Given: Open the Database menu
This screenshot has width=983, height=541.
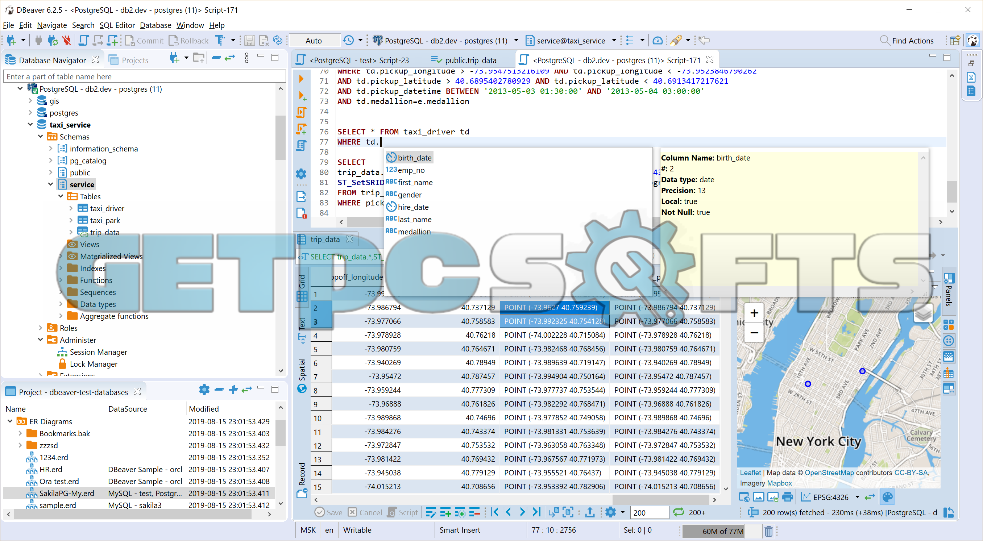Looking at the screenshot, I should [x=155, y=25].
